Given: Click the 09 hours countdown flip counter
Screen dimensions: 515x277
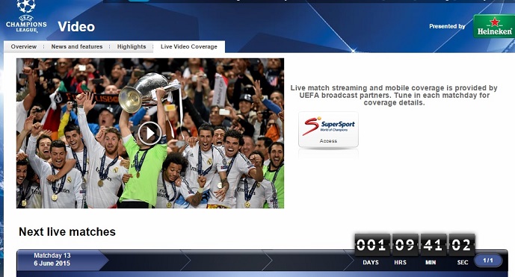Looking at the screenshot, I should 405,245.
